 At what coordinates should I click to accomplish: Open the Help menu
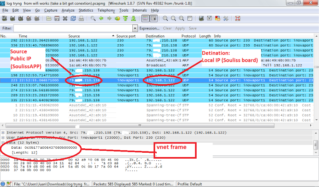(155, 10)
